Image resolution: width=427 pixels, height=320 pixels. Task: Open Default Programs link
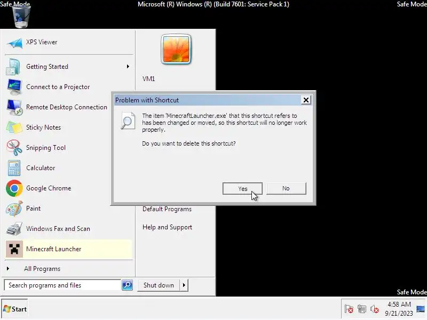167,209
